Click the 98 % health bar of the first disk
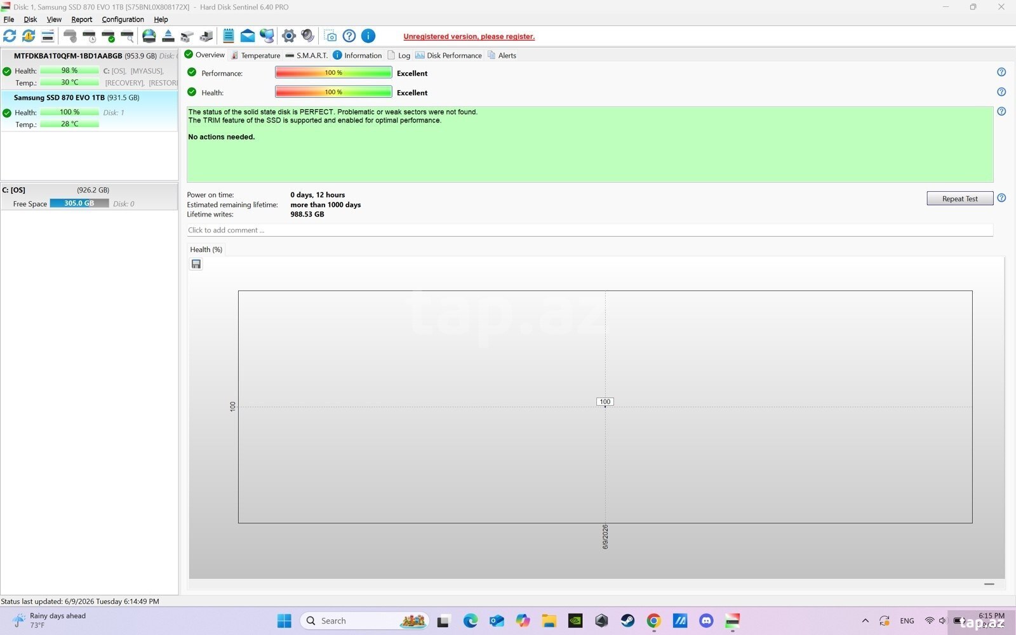Image resolution: width=1016 pixels, height=635 pixels. (69, 70)
